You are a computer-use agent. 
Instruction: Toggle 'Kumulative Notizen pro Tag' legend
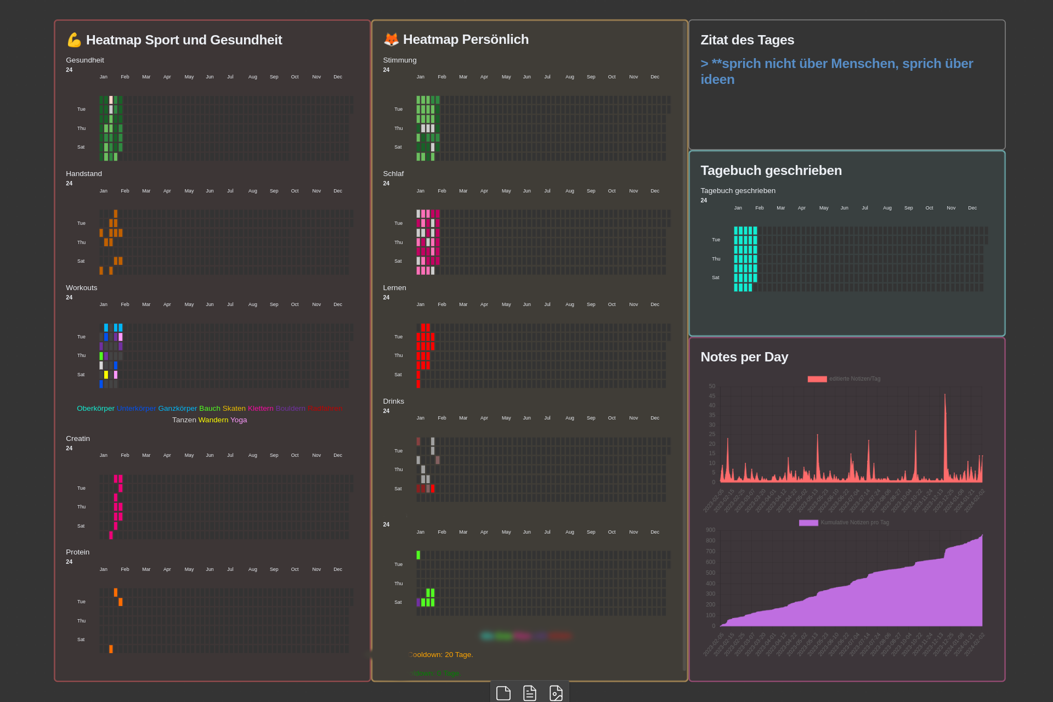(843, 523)
